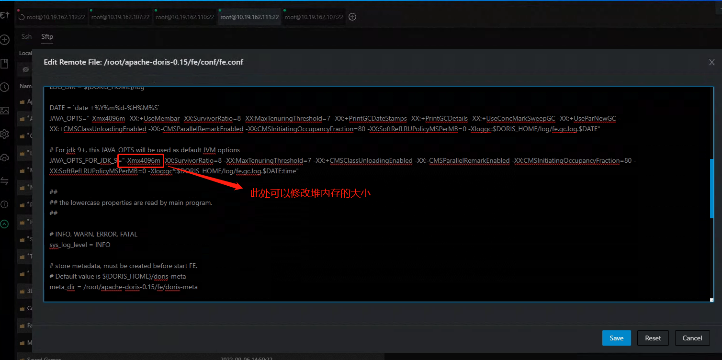Click the '# For jdk 9+' comment line
Screen dimensions: 722x360
(x=145, y=150)
